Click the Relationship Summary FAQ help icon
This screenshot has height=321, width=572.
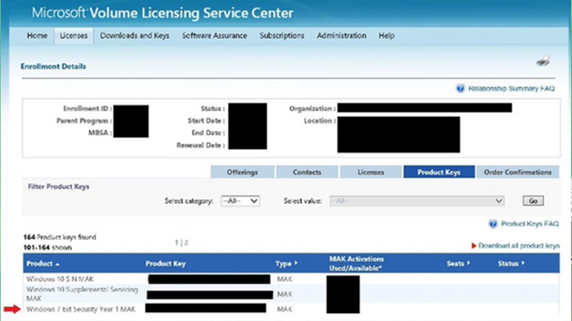[460, 88]
